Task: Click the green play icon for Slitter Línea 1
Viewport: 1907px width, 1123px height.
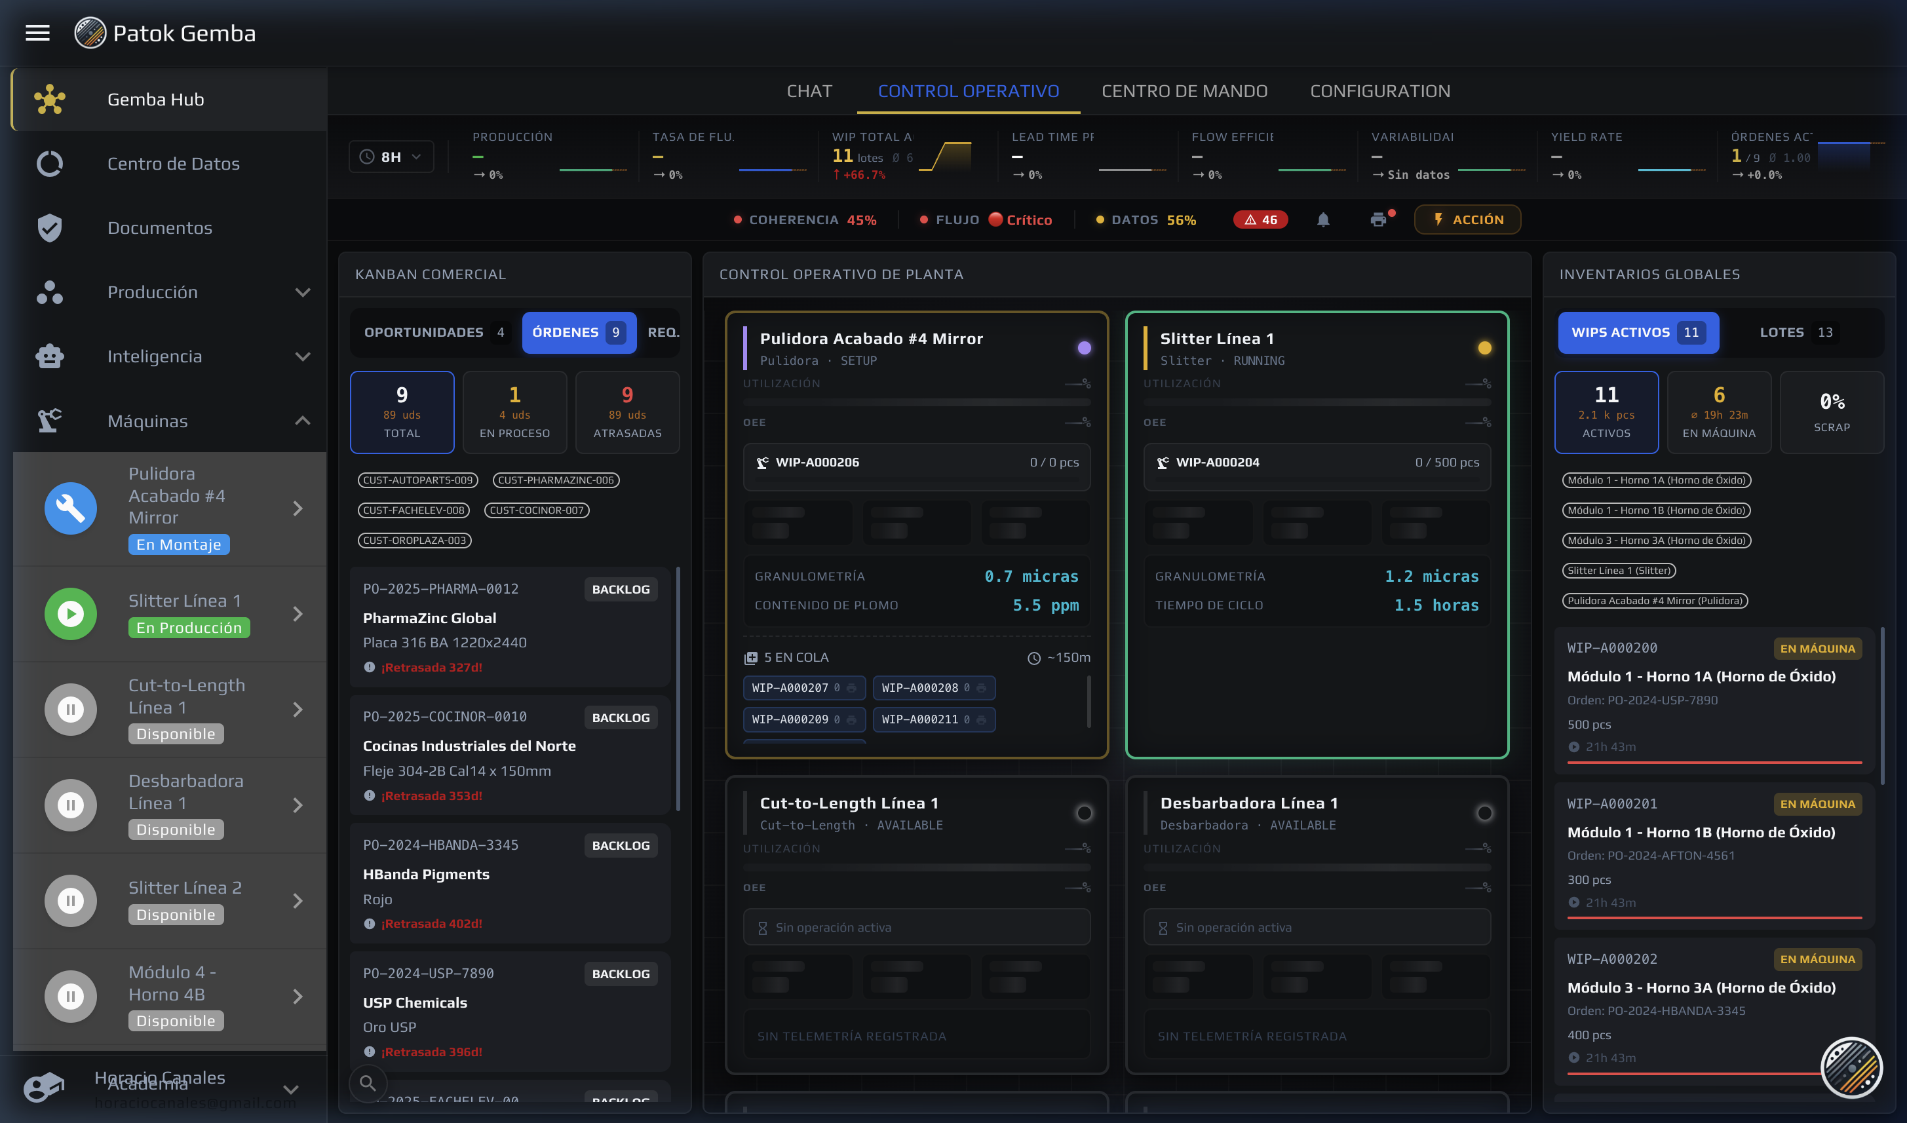Action: [x=70, y=614]
